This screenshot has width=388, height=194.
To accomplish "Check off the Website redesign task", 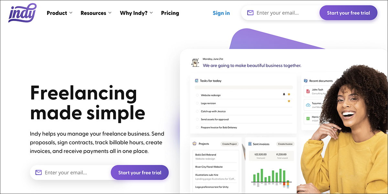I will click(197, 95).
